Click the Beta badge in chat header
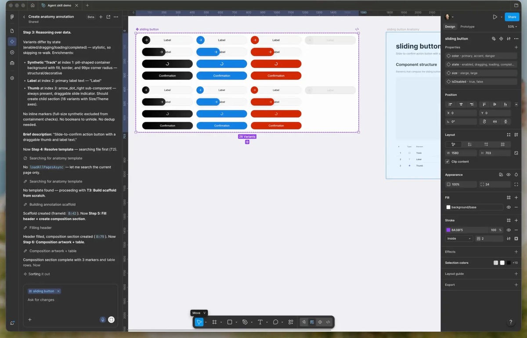The image size is (527, 338). click(91, 17)
